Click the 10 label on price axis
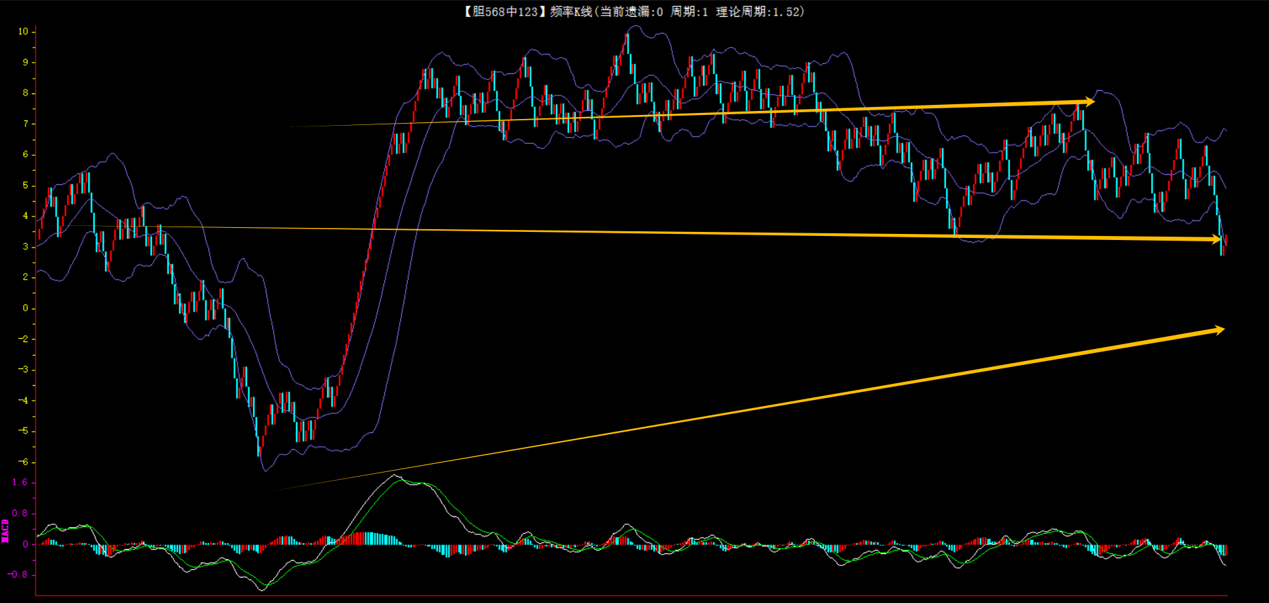 [24, 32]
